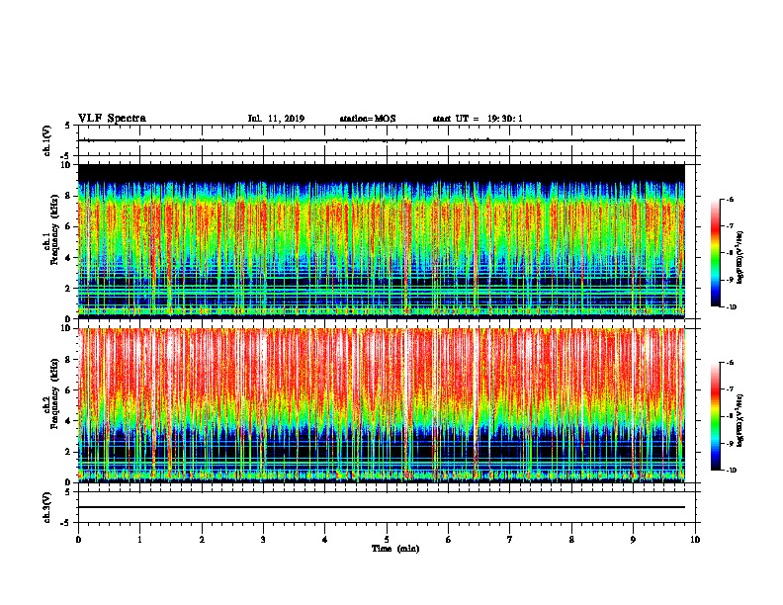Click the time-axis tick label "3"
Viewport: 783px width, 605px height.
point(263,539)
